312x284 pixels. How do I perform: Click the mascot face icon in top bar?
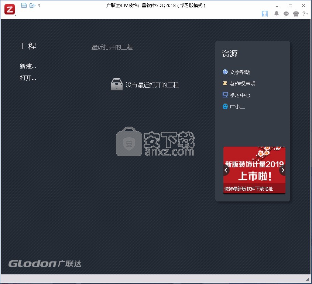click(296, 14)
